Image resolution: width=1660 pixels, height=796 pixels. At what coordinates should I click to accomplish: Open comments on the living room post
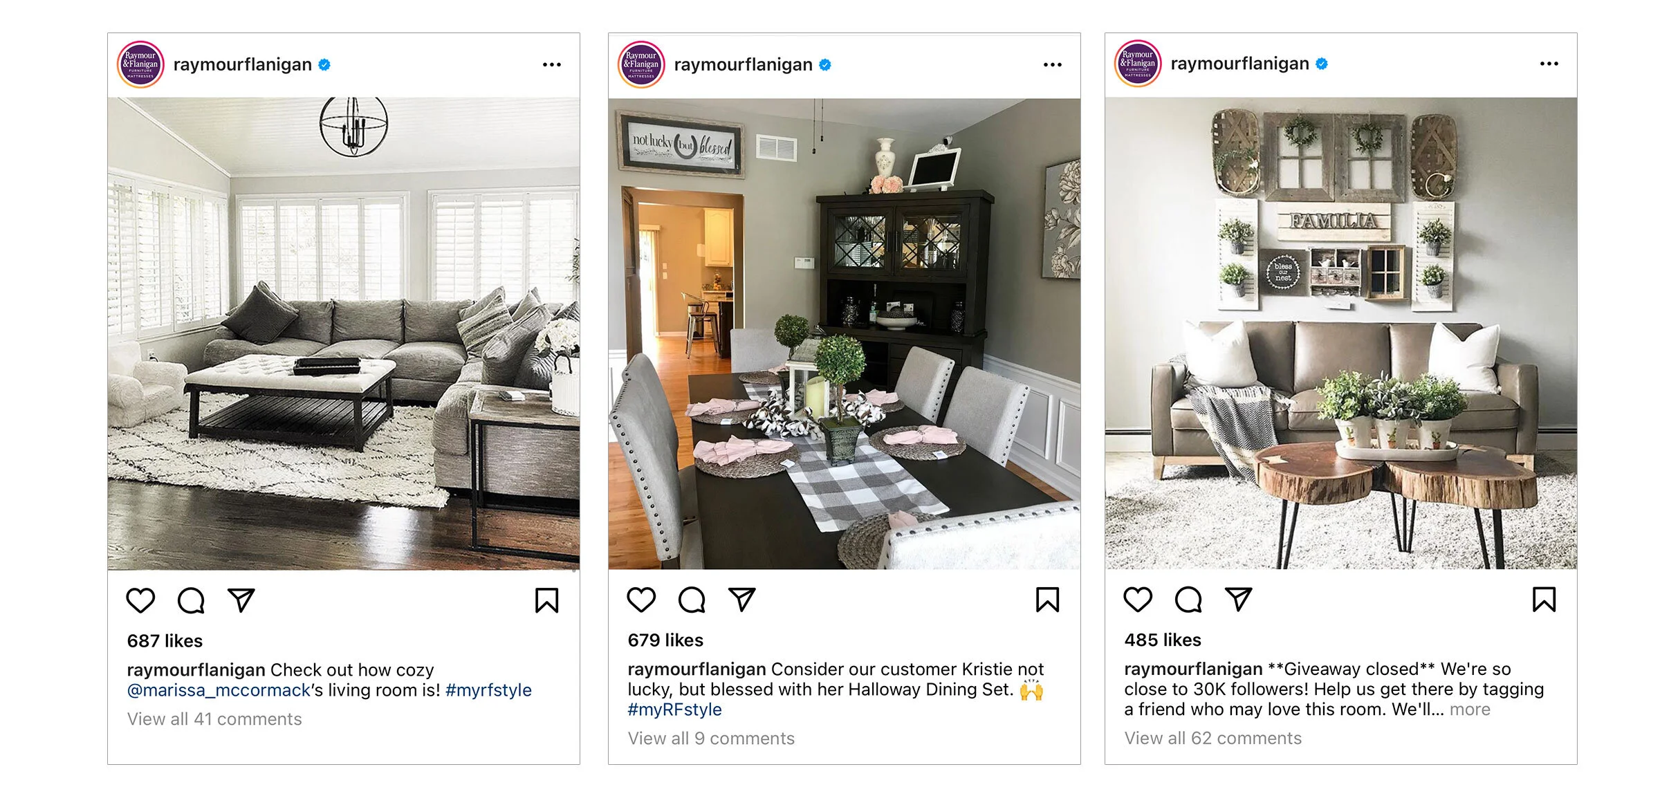191,600
